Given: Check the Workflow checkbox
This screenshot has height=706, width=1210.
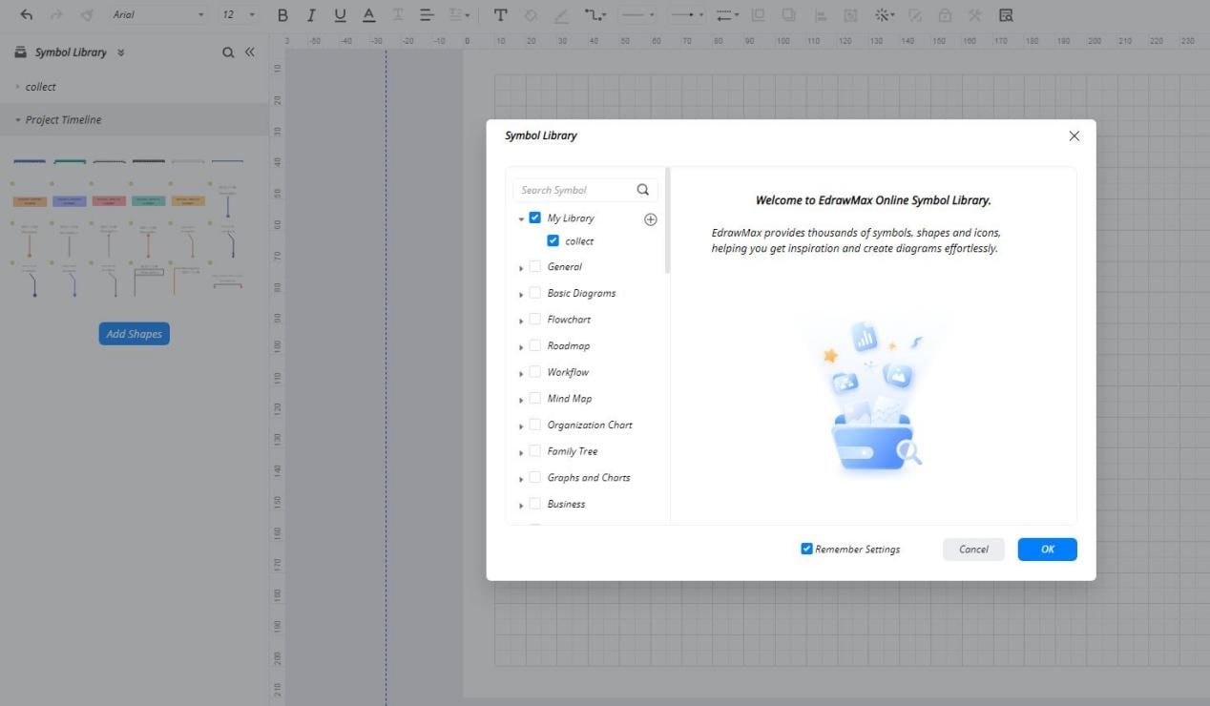Looking at the screenshot, I should pos(534,372).
